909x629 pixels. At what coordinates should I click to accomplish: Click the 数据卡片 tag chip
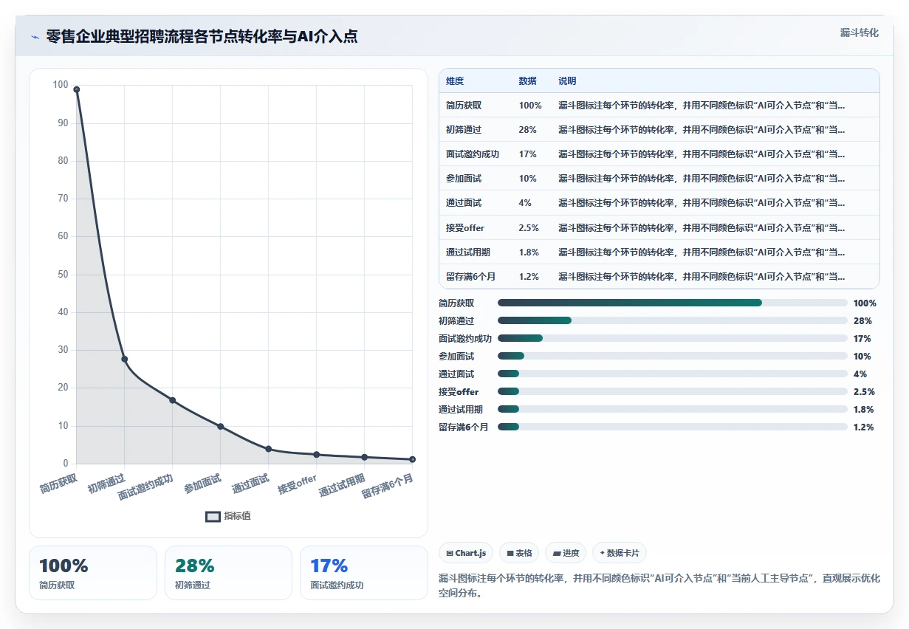point(620,553)
